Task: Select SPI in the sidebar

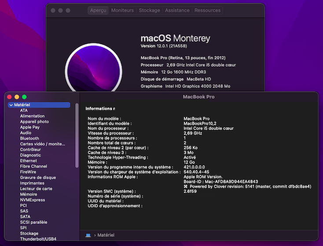Action: (x=23, y=228)
